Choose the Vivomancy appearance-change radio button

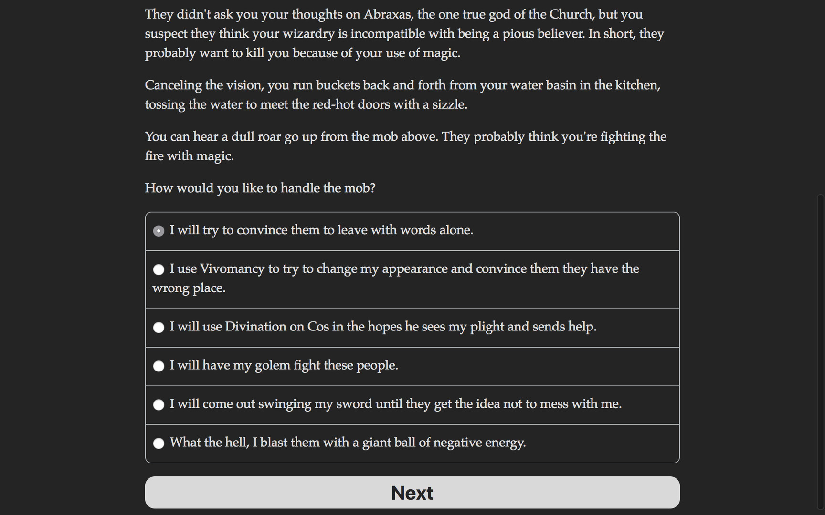158,269
